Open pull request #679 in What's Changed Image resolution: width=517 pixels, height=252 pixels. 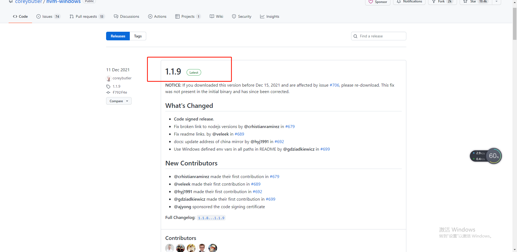pos(290,126)
